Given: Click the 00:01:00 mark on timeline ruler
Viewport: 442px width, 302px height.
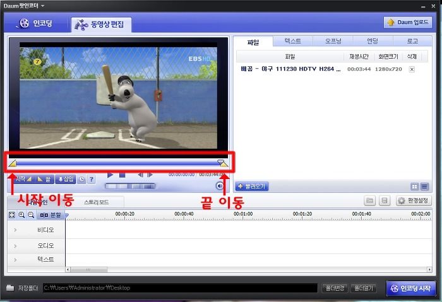Looking at the screenshot, I should pos(243,214).
